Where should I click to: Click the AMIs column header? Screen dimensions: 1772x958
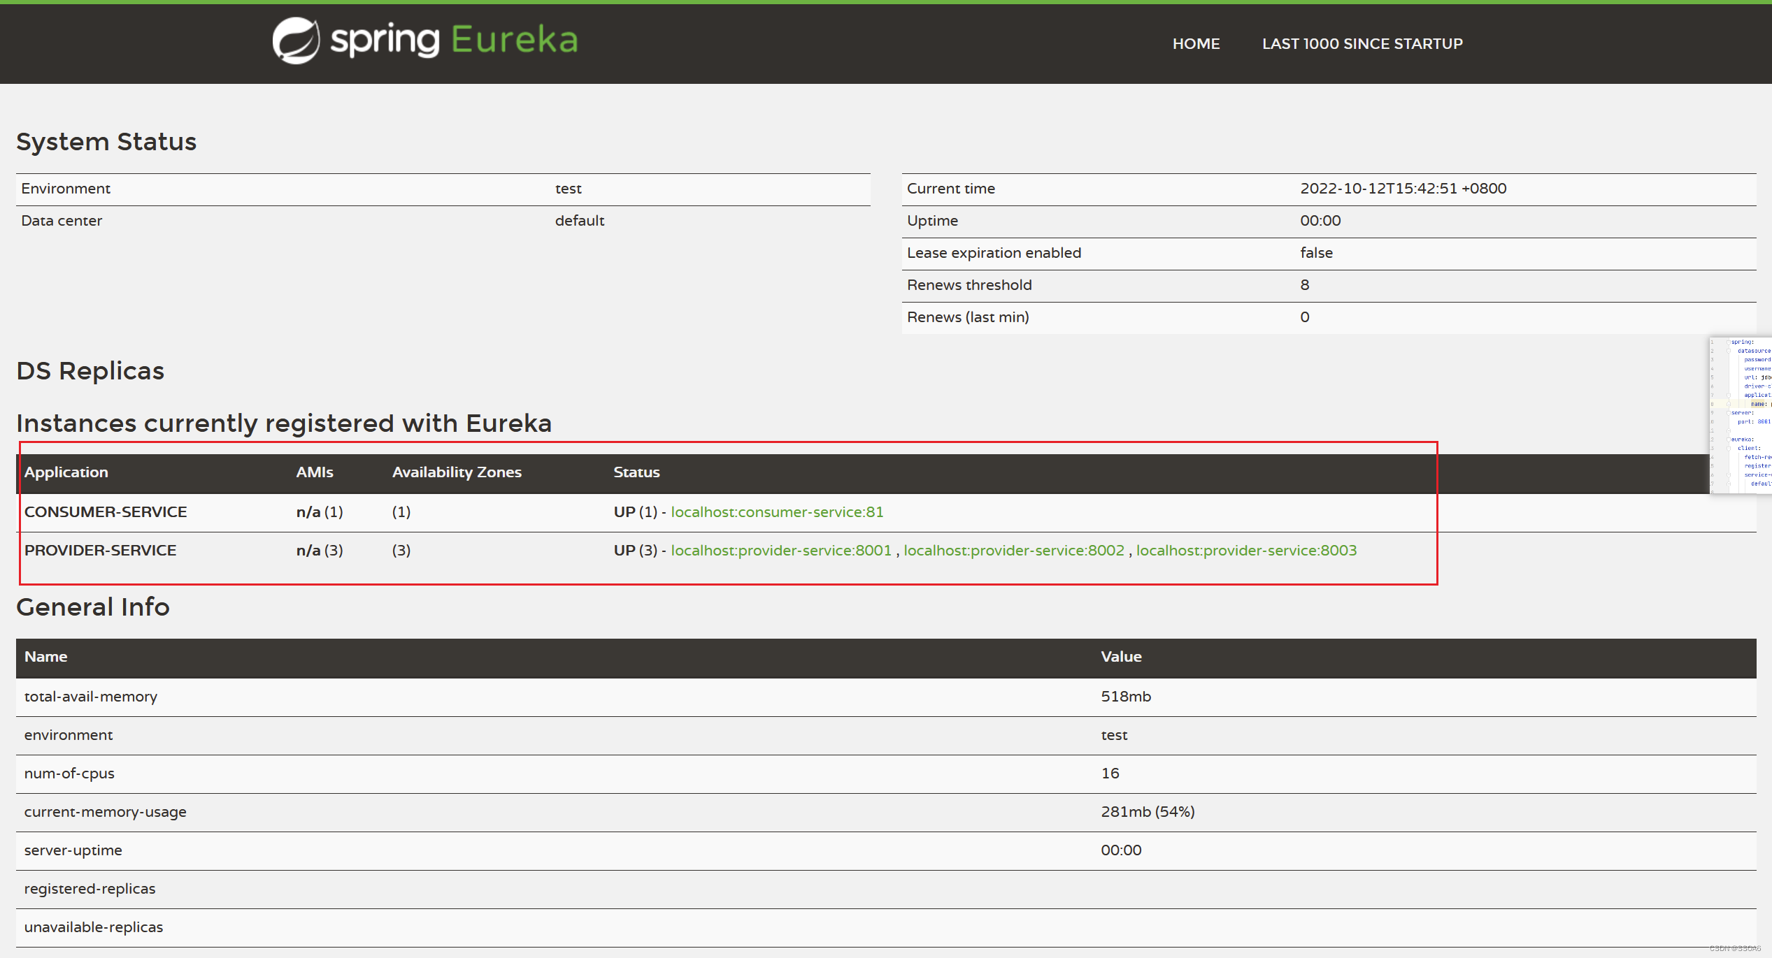coord(315,472)
